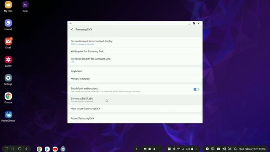Minimize the Samsung DeX settings window
The image size is (270, 152).
189,24
